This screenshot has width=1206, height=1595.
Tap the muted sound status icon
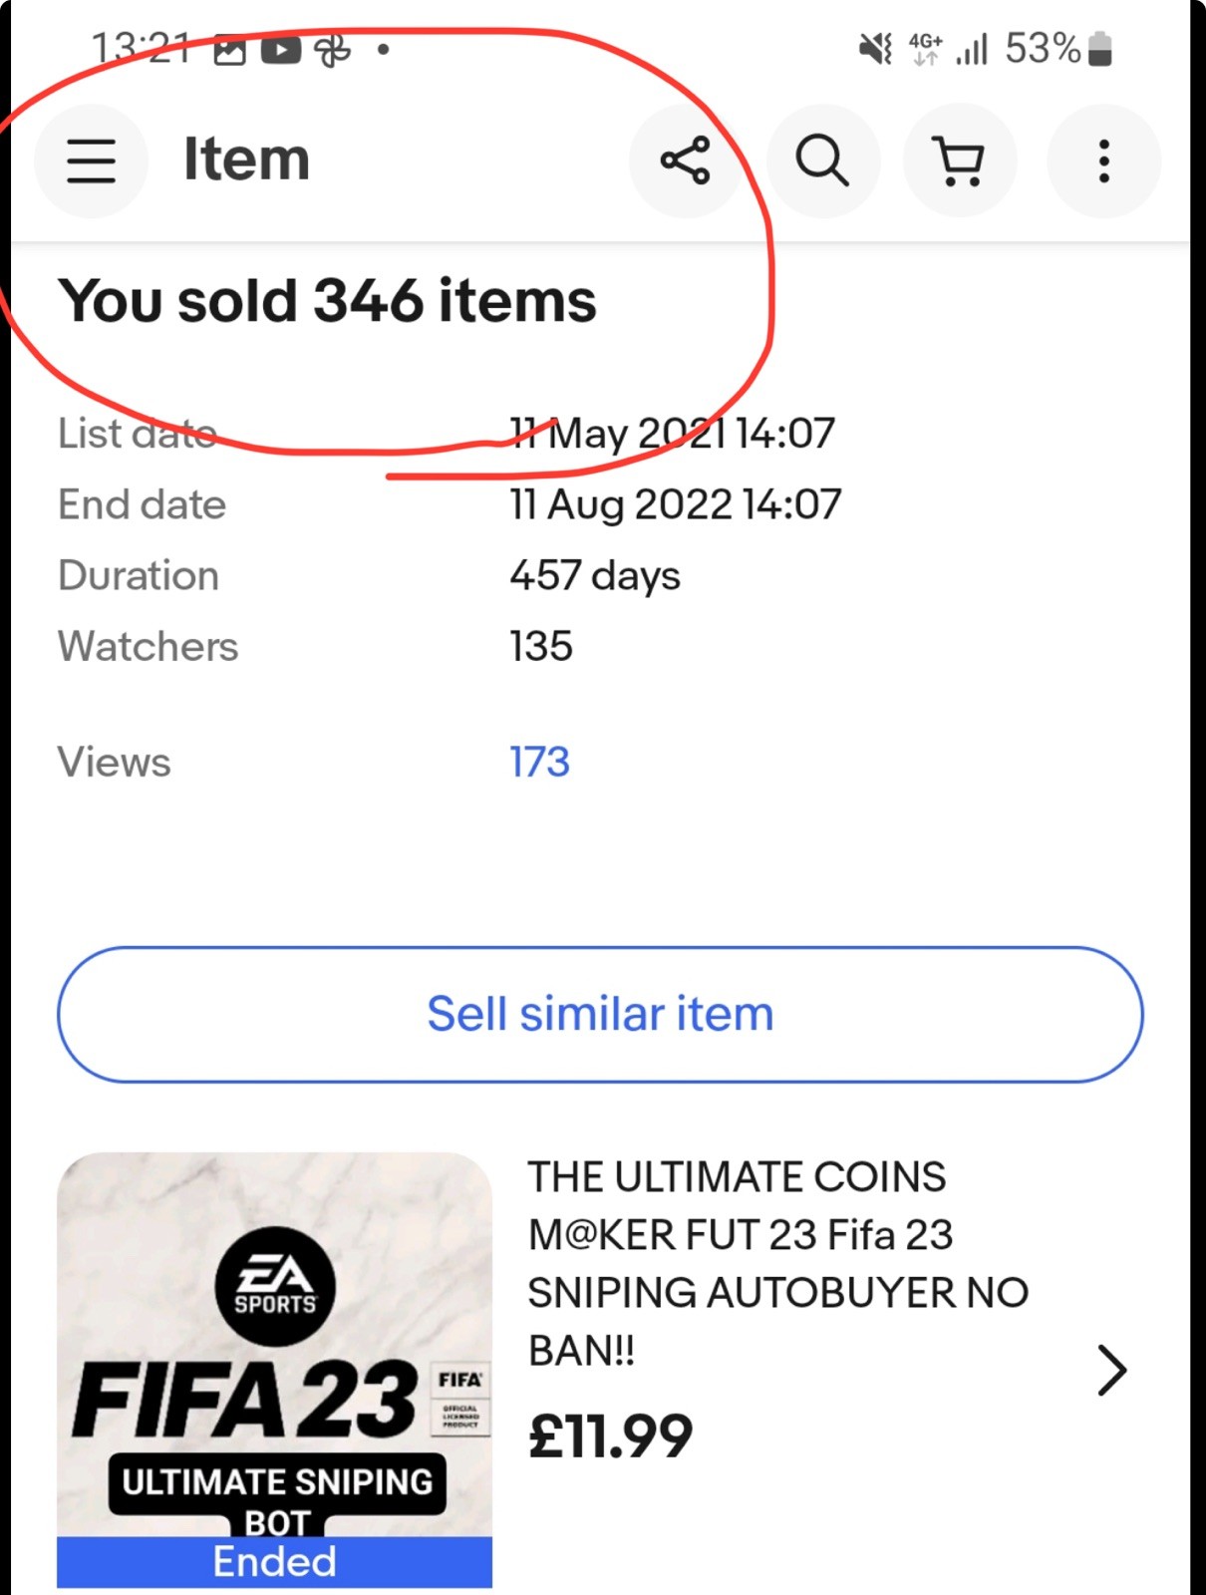point(876,48)
